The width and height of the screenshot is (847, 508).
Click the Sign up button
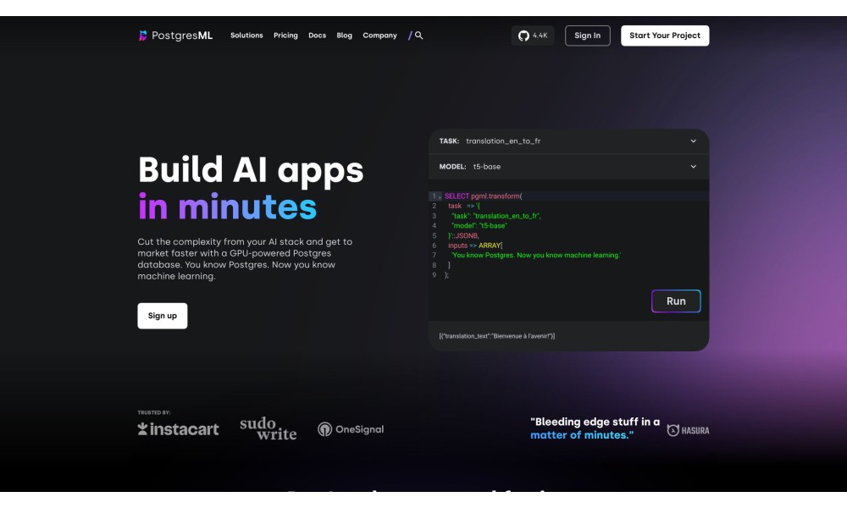click(162, 316)
